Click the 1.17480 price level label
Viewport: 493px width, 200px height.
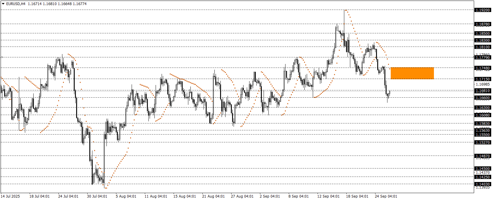coord(483,68)
